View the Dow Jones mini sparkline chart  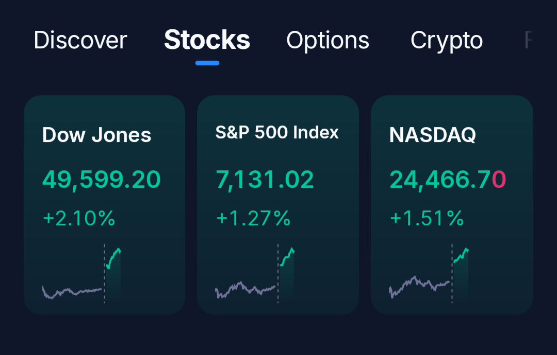pos(81,274)
